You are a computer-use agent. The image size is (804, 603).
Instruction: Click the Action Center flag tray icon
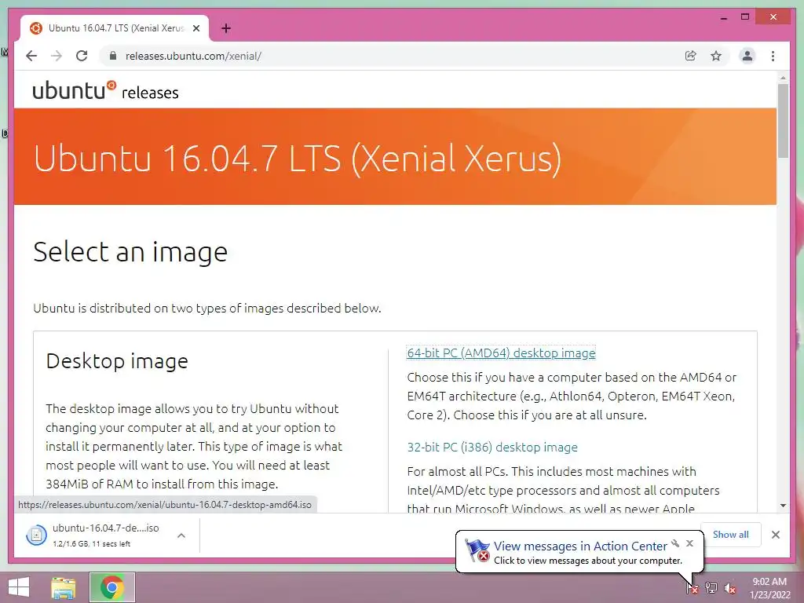pos(692,587)
